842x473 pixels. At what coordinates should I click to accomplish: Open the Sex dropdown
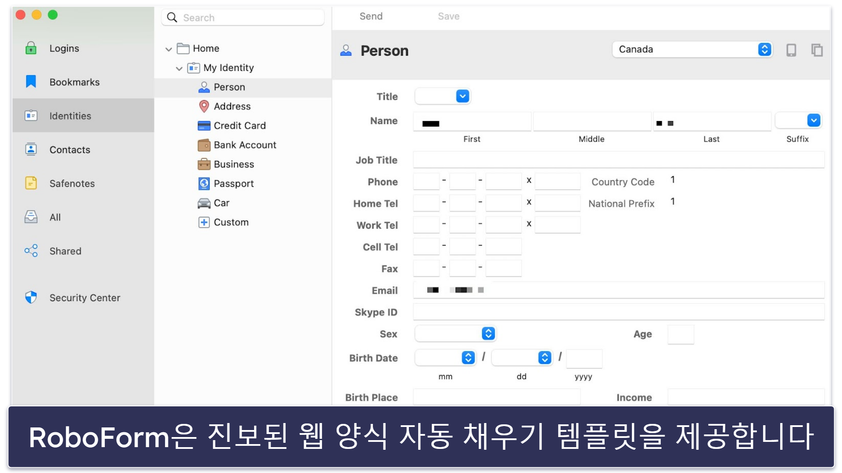click(455, 334)
